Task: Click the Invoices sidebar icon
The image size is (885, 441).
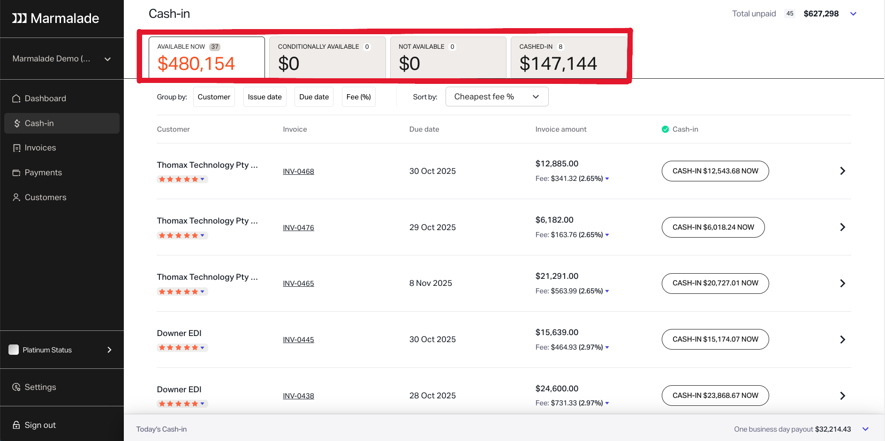Action: 16,148
